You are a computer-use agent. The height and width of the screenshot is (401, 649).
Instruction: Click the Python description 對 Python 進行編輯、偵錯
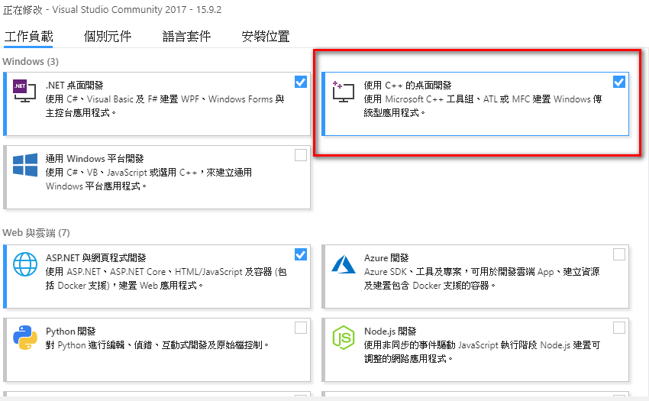pyautogui.click(x=157, y=345)
